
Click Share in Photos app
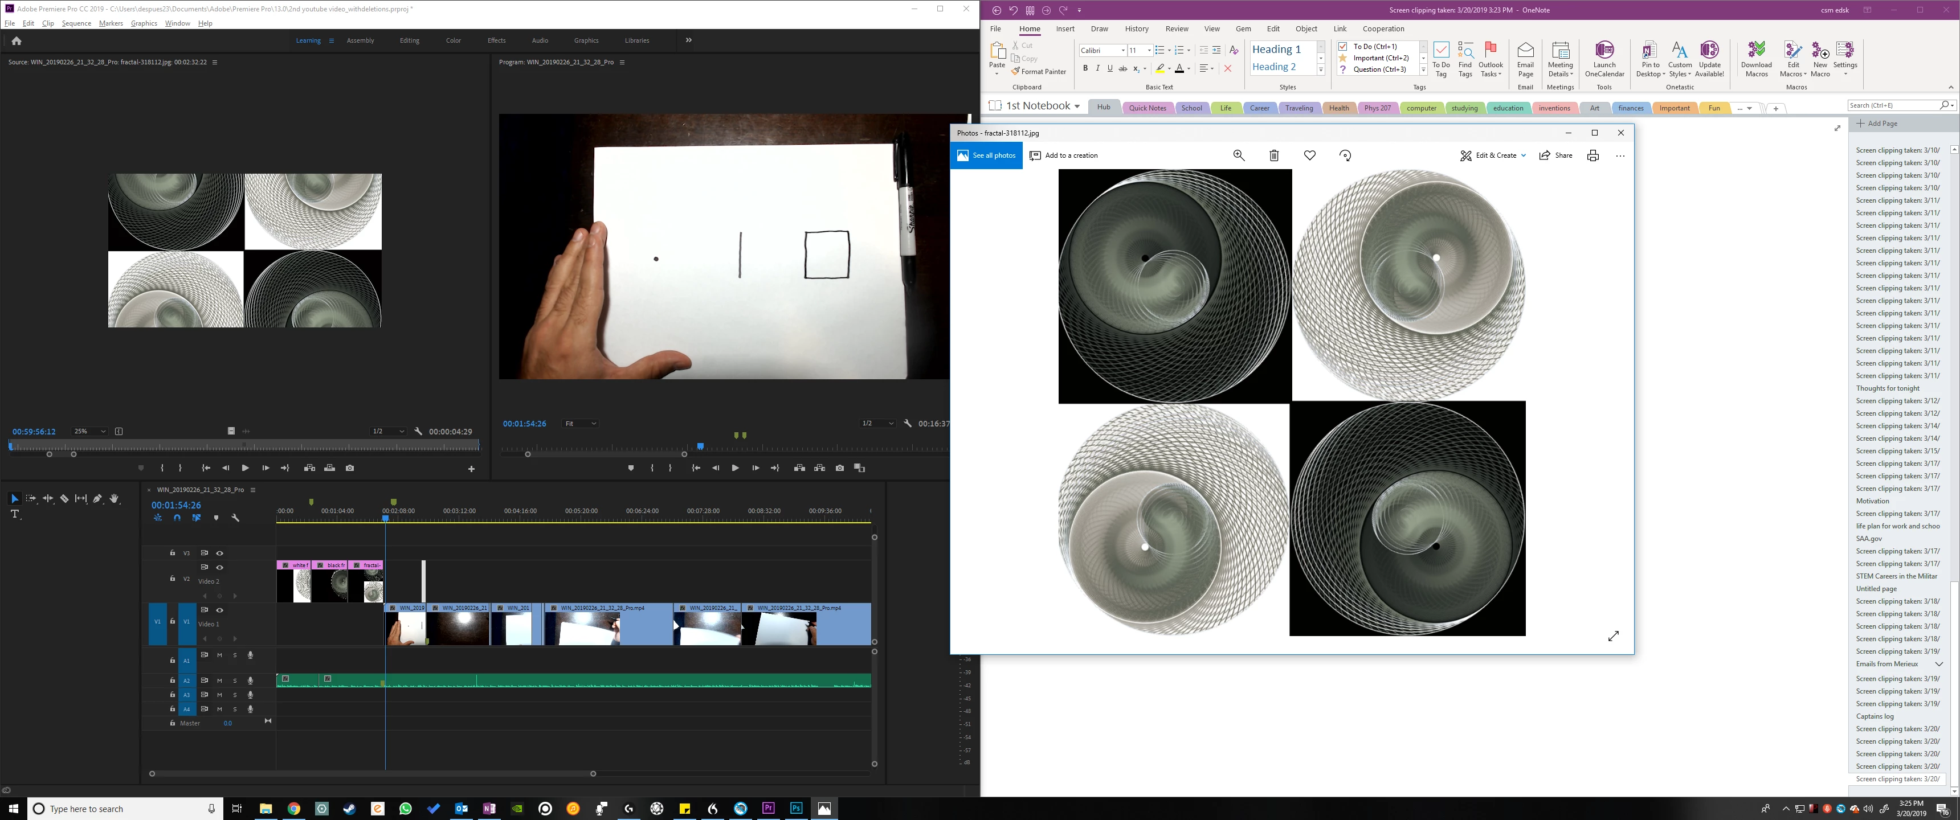(1555, 155)
